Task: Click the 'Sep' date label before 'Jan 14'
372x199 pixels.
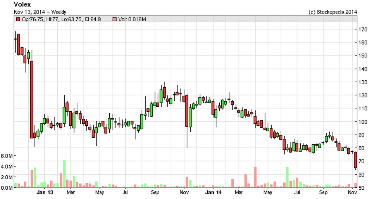Action: click(155, 192)
